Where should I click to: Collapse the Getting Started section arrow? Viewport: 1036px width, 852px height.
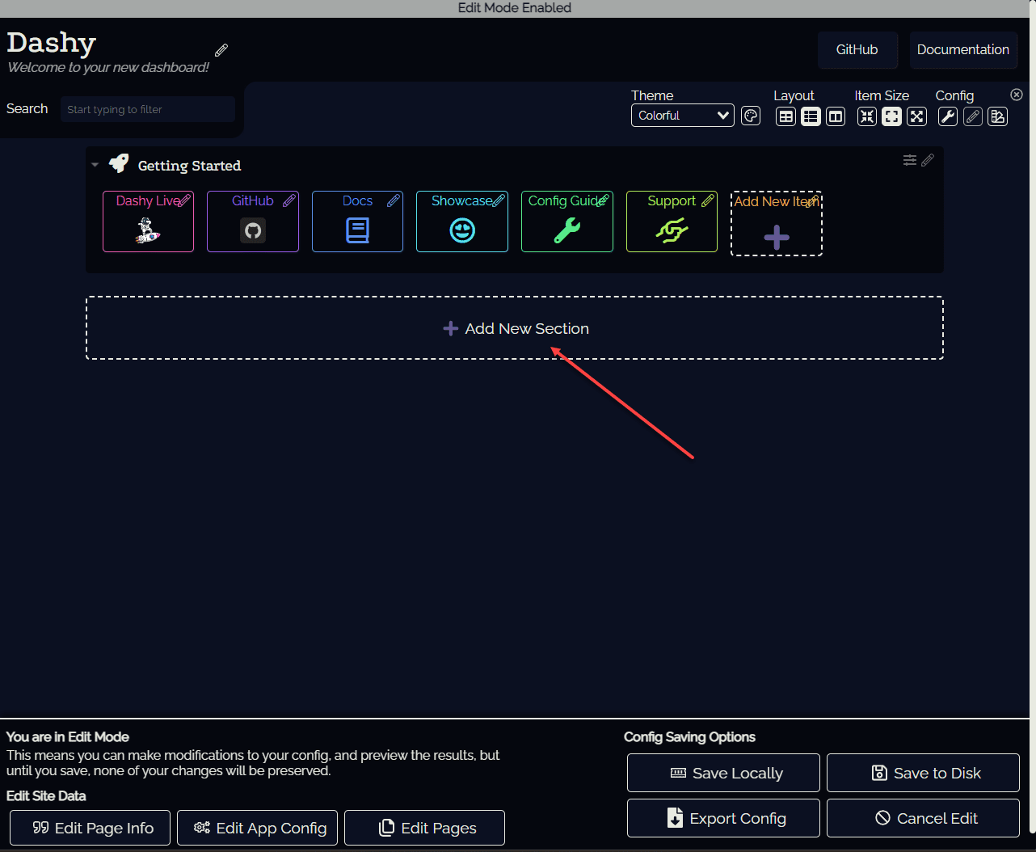pyautogui.click(x=95, y=165)
